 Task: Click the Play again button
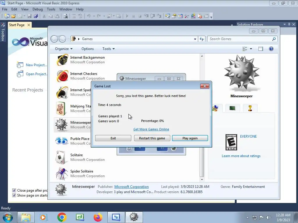click(190, 138)
